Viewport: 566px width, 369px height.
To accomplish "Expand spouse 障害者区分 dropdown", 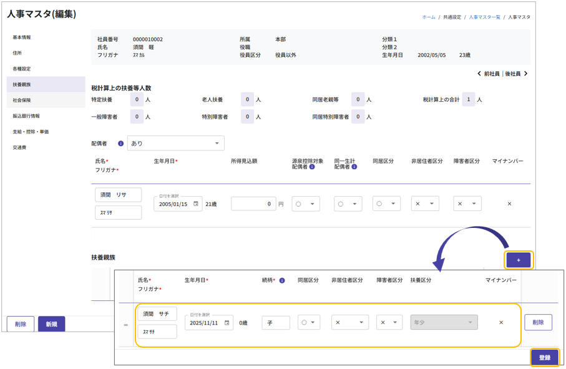I will 467,204.
